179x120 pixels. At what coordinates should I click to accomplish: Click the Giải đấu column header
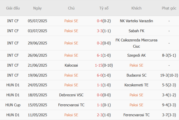tap(13, 8)
